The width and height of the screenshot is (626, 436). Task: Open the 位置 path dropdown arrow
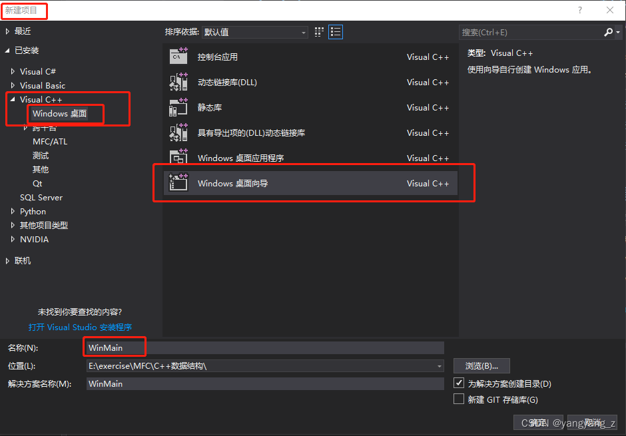(439, 366)
